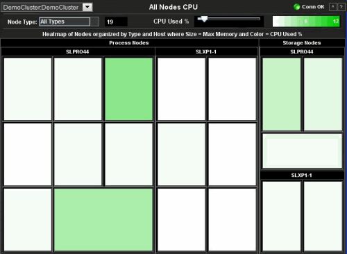The height and width of the screenshot is (254, 347).
Task: Select the Process Nodes group header
Action: click(x=129, y=43)
